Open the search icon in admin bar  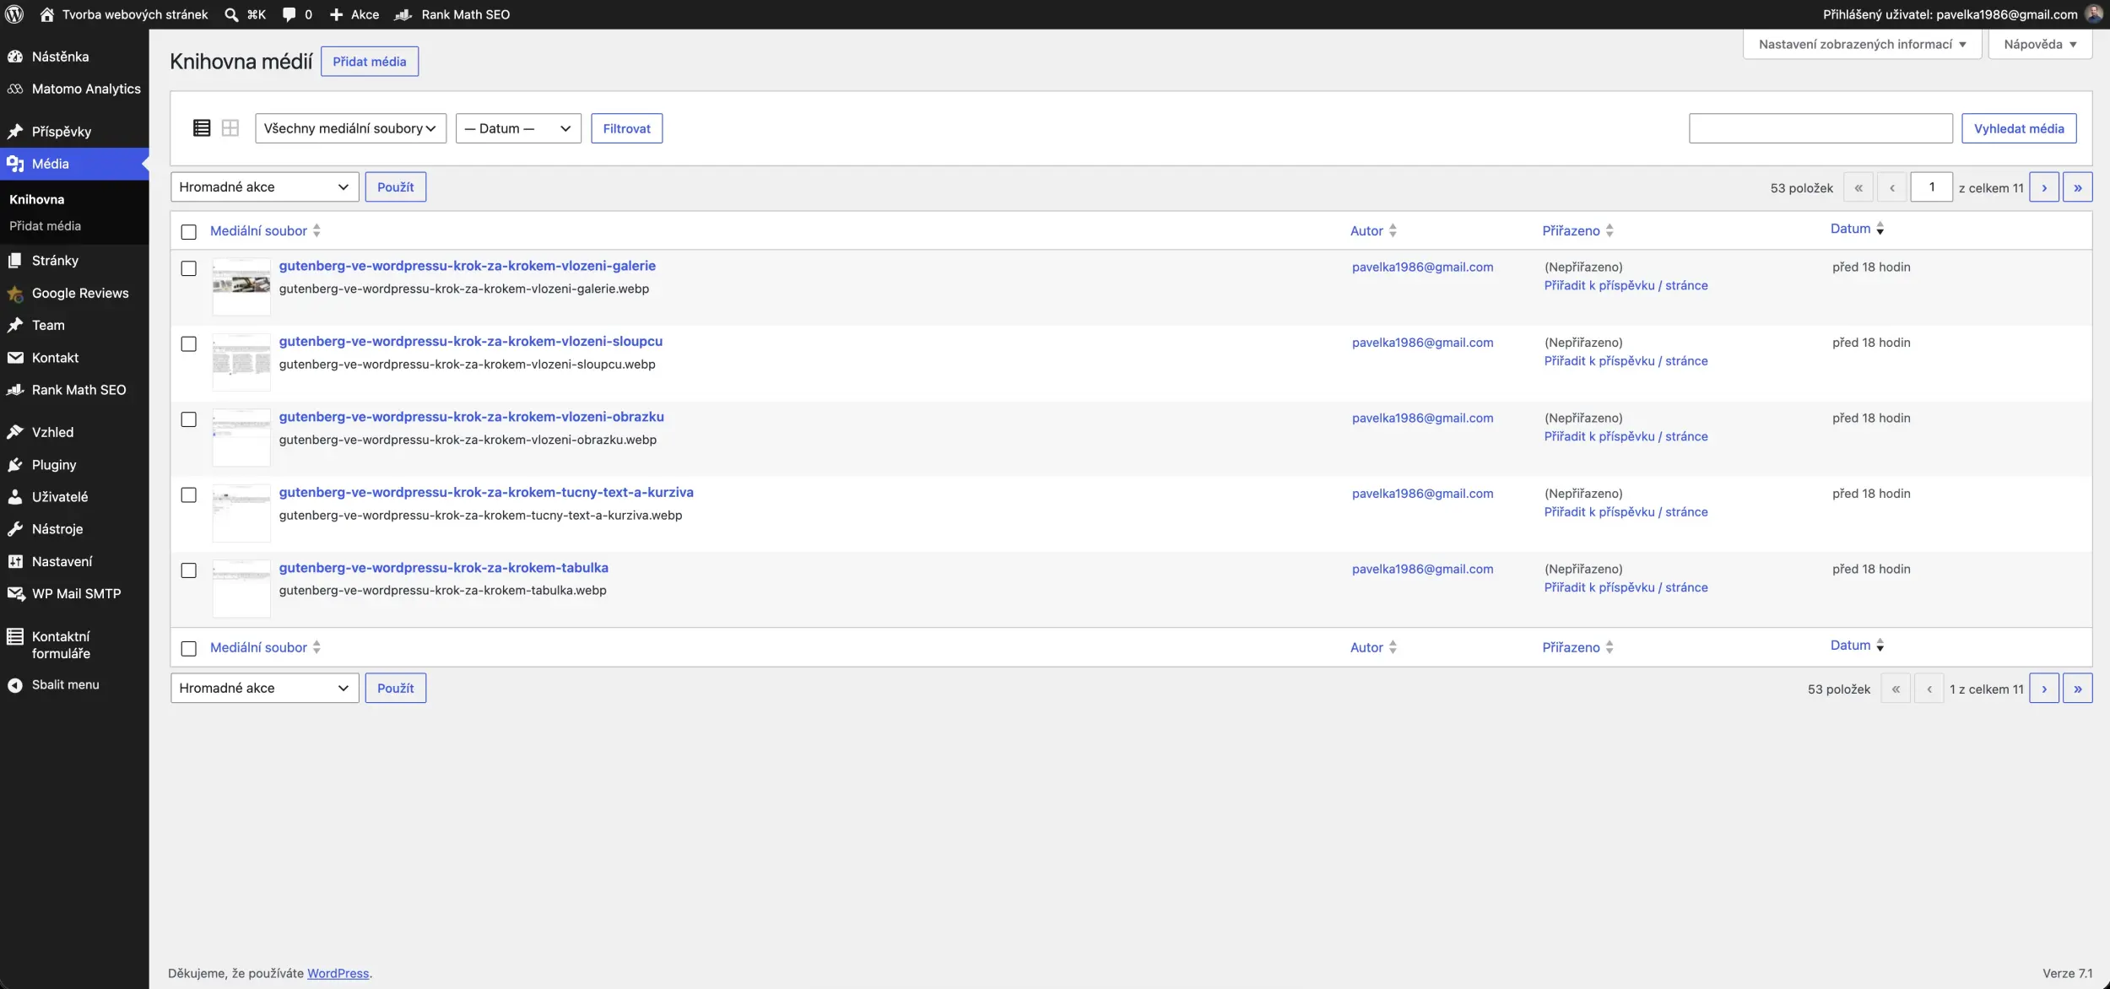pos(231,14)
